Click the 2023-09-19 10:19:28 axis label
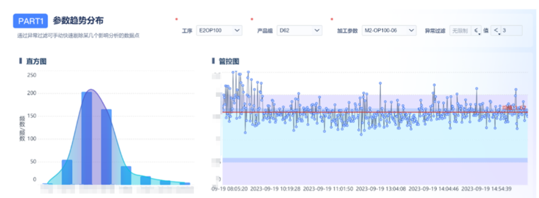This screenshot has height=198, width=539. pyautogui.click(x=275, y=189)
